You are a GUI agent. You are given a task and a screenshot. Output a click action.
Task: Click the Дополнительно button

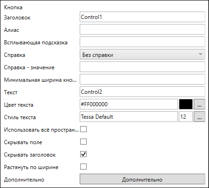point(142,179)
